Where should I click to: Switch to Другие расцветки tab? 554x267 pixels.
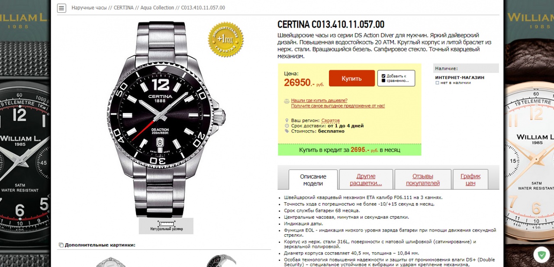tap(366, 179)
